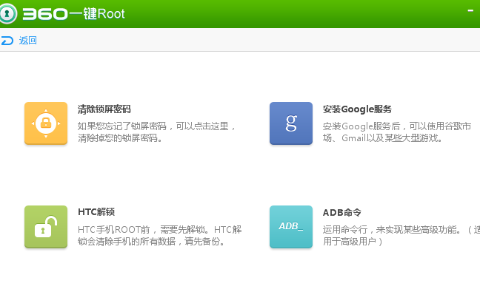The image size is (480, 289).
Task: Click the HTC手机ROOT前 description text
Action: [x=159, y=236]
